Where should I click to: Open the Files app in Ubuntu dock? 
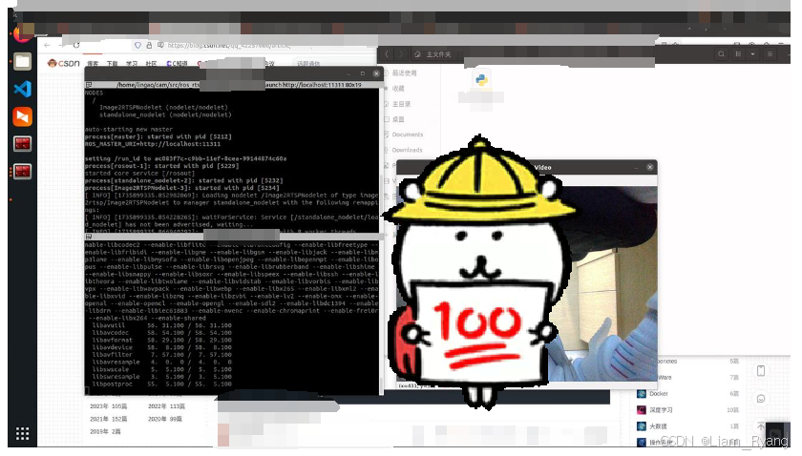pyautogui.click(x=22, y=61)
